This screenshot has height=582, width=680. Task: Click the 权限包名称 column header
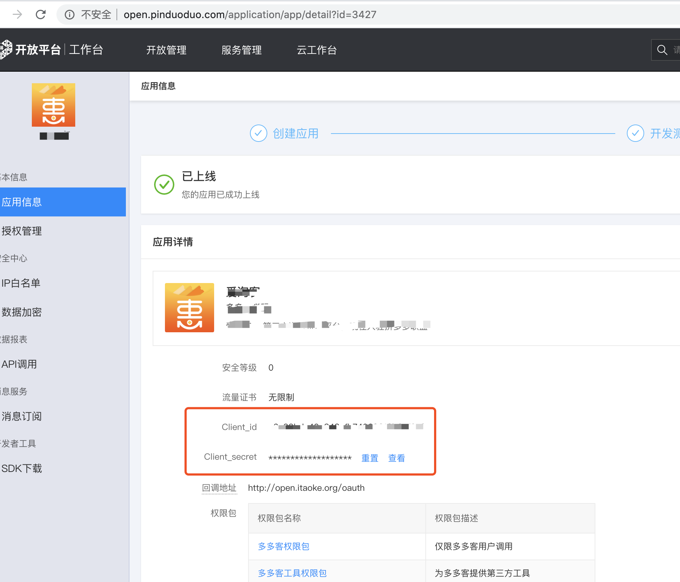click(279, 518)
